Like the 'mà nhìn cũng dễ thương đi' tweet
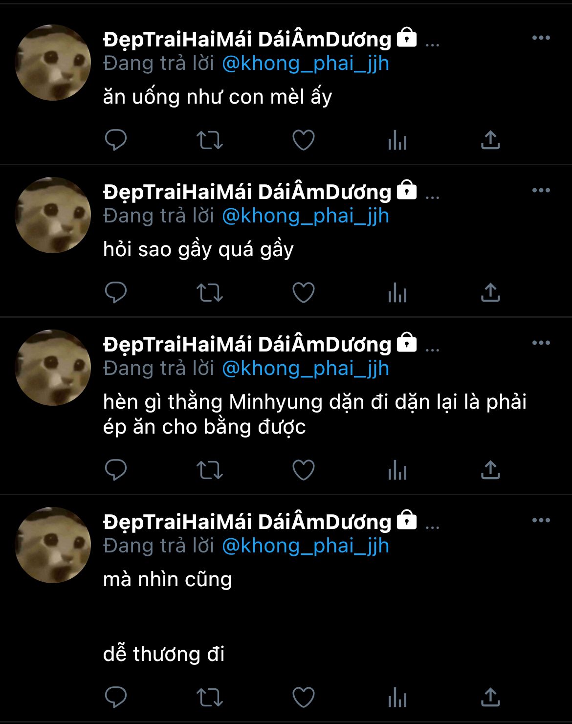This screenshot has height=724, width=572. [x=304, y=697]
